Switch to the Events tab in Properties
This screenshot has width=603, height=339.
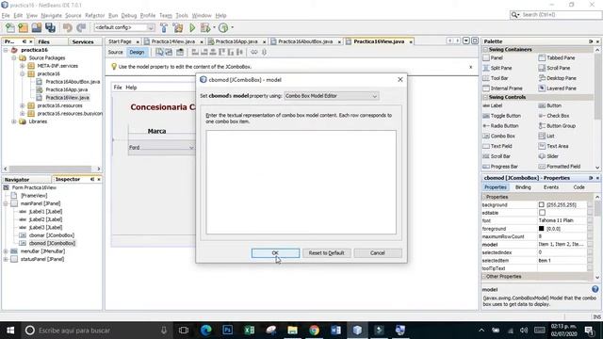(550, 187)
